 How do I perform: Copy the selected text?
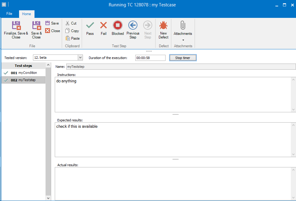click(x=72, y=31)
